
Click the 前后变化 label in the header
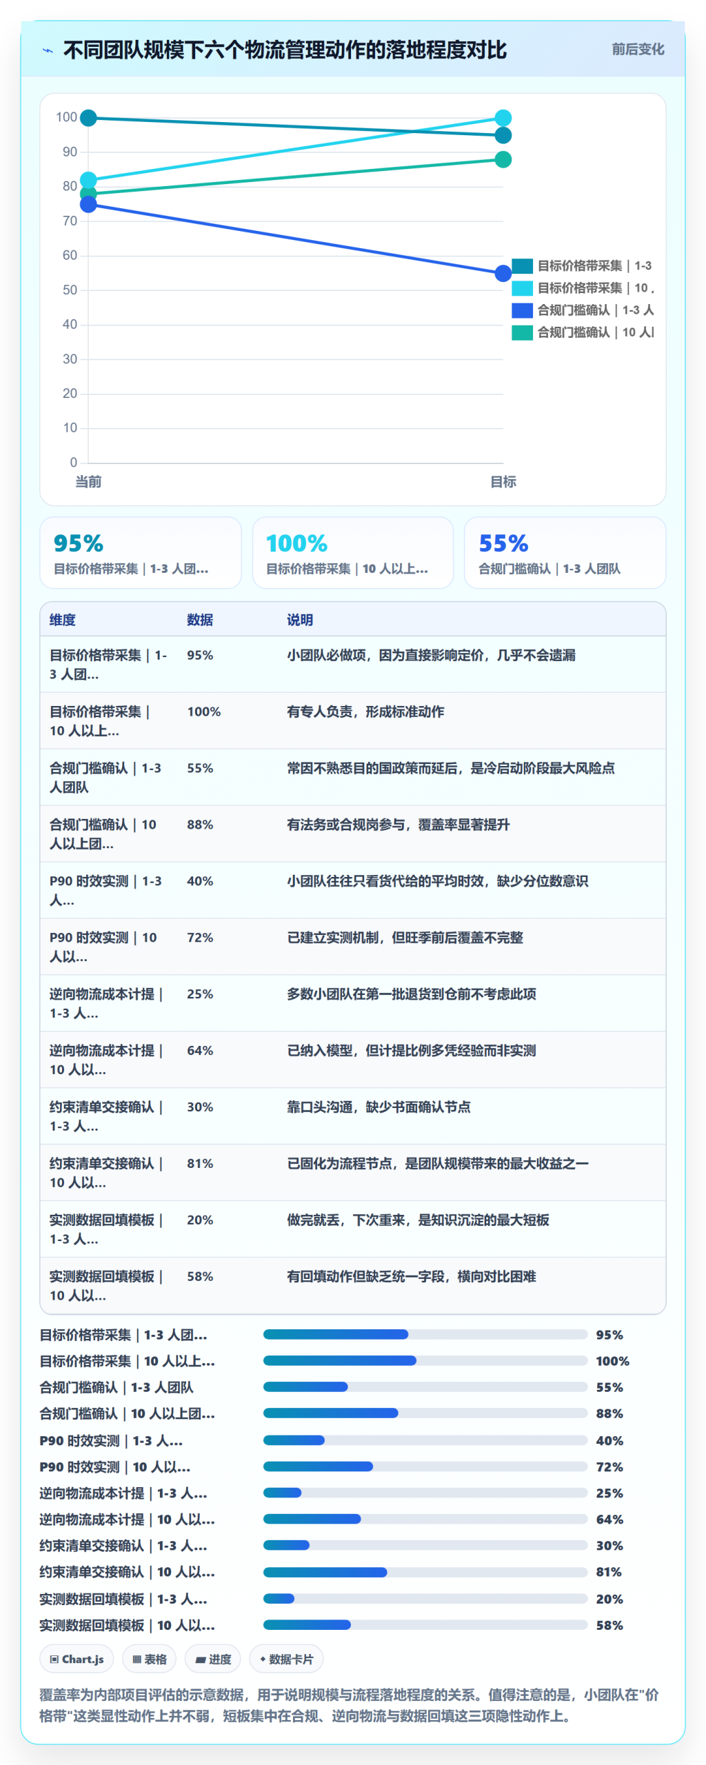638,49
